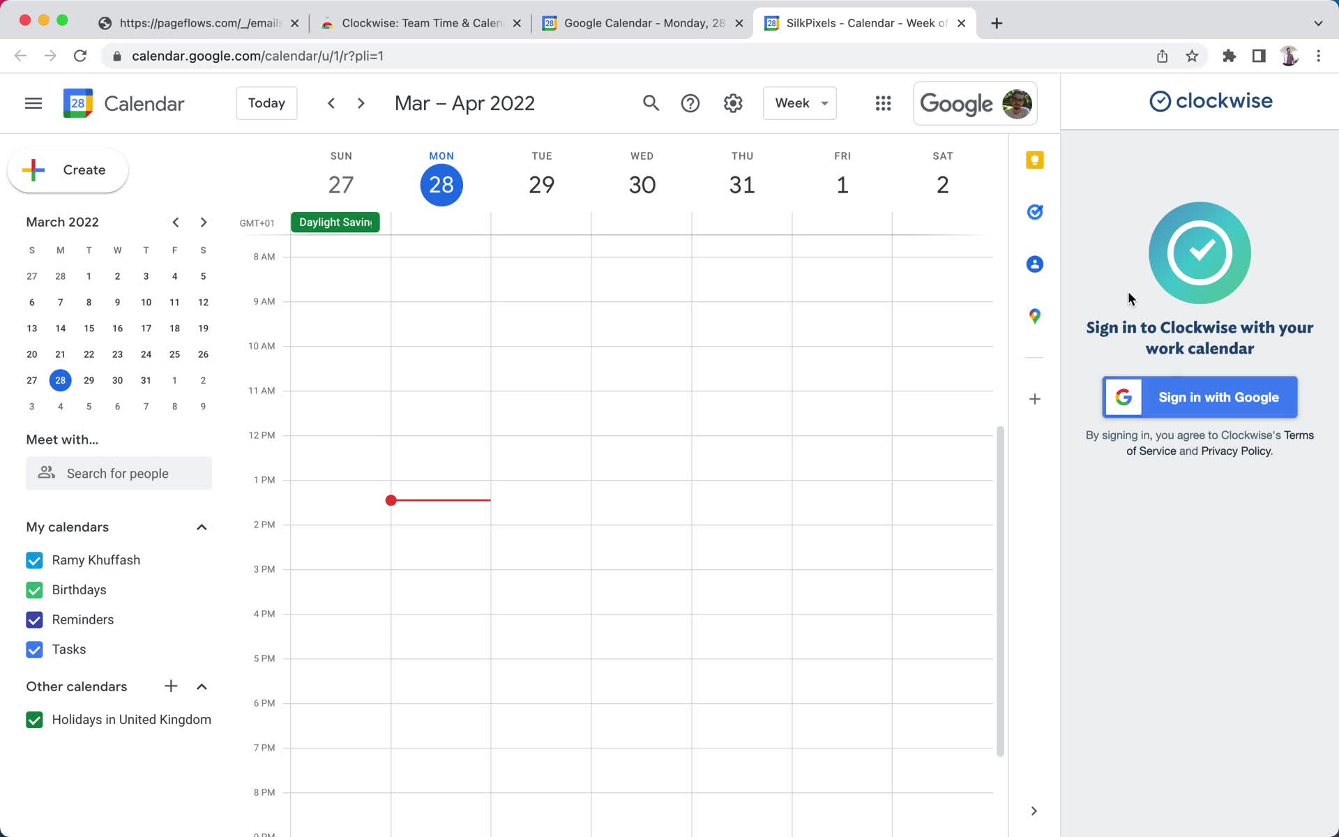This screenshot has width=1339, height=837.
Task: Select March 10 in mini calendar
Action: [x=146, y=303]
